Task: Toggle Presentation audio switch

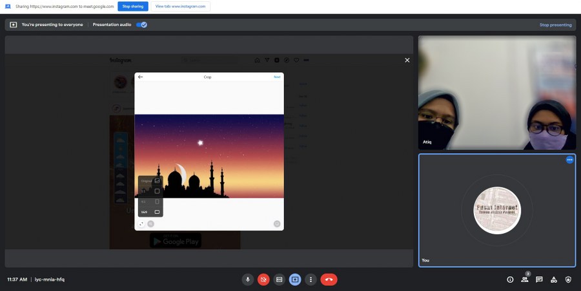Action: click(141, 24)
